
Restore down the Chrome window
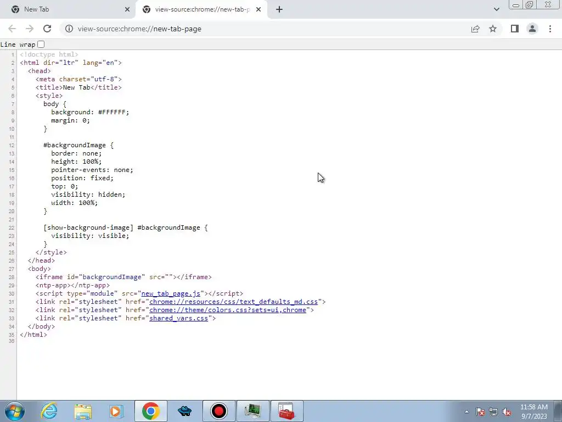530,4
